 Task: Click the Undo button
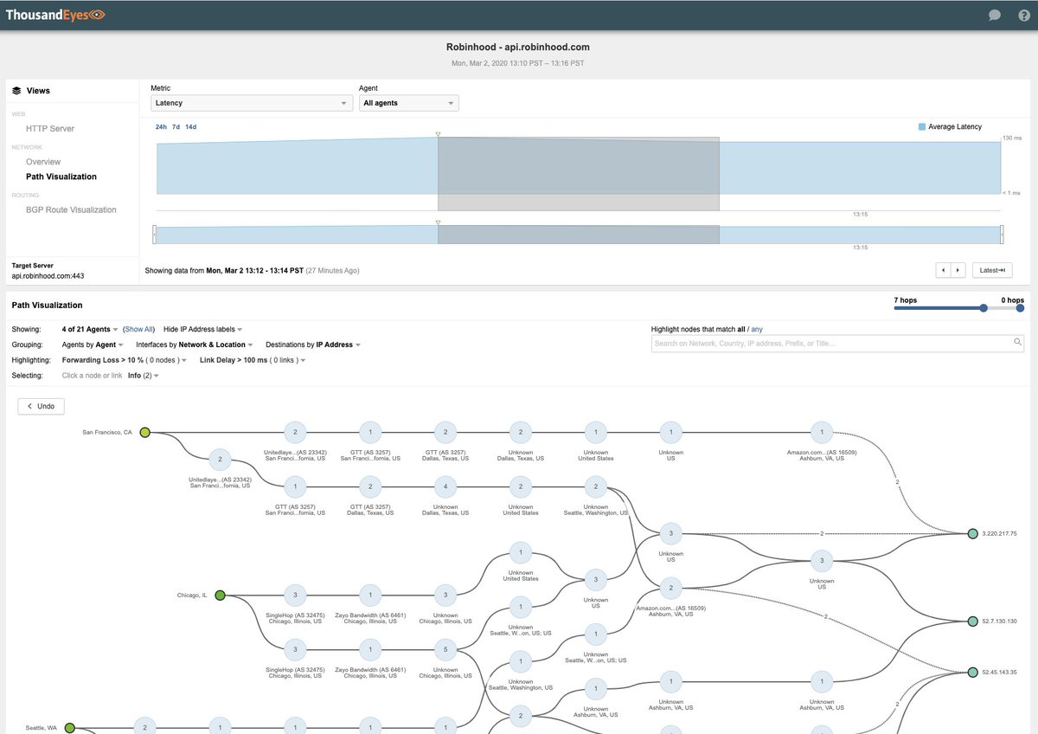click(41, 406)
